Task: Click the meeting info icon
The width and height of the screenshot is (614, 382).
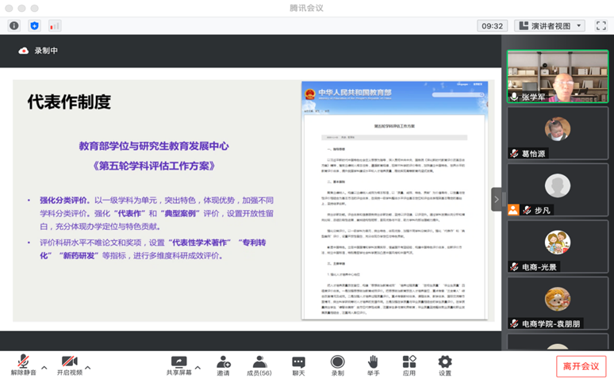Action: tap(14, 25)
